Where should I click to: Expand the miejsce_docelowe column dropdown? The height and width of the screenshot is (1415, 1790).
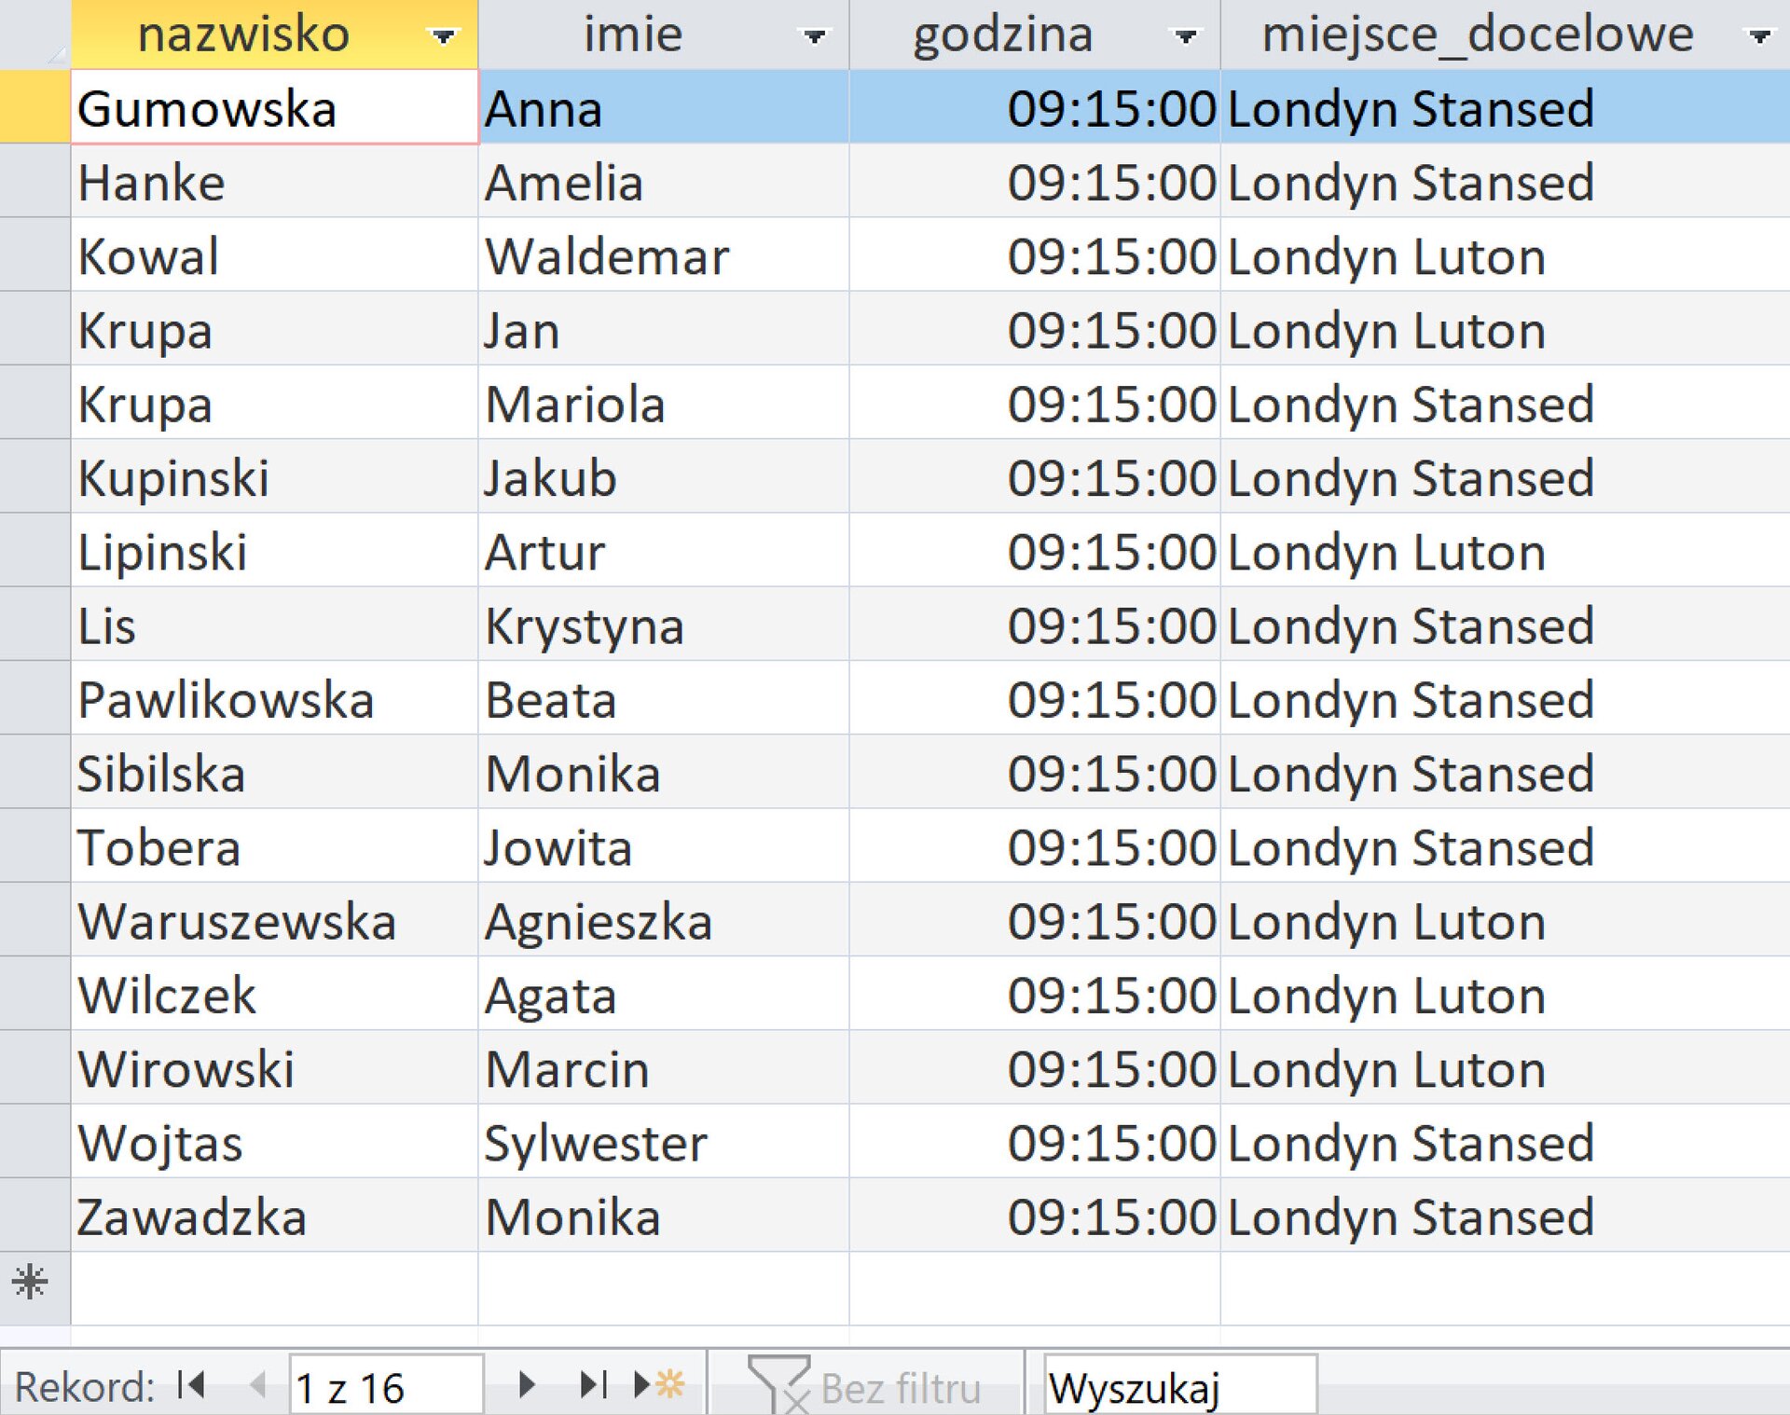[x=1758, y=36]
